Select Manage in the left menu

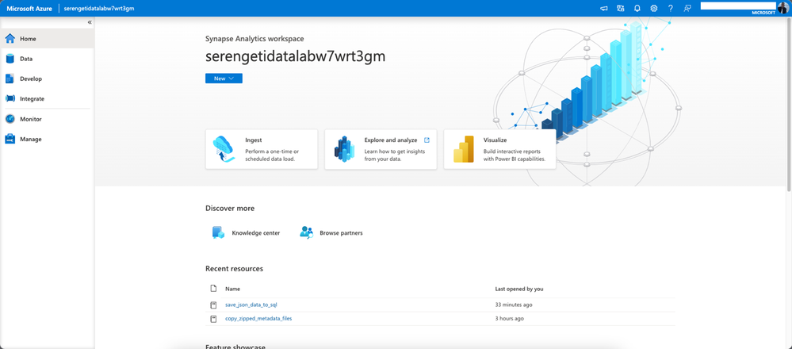[31, 139]
